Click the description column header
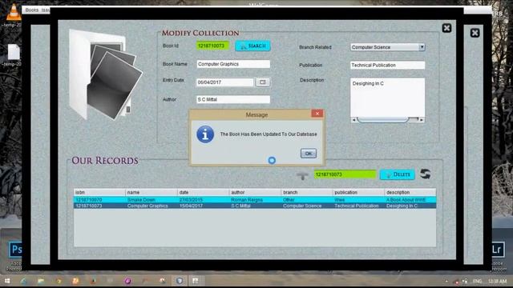The width and height of the screenshot is (513, 288). tap(410, 192)
